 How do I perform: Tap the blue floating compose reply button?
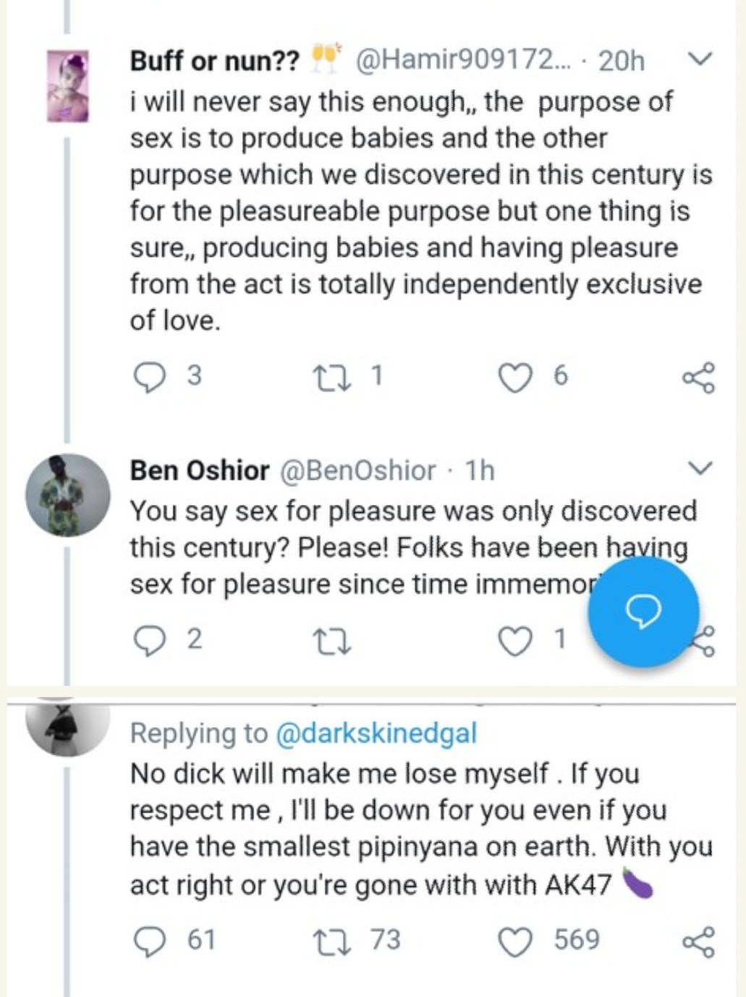pyautogui.click(x=643, y=612)
